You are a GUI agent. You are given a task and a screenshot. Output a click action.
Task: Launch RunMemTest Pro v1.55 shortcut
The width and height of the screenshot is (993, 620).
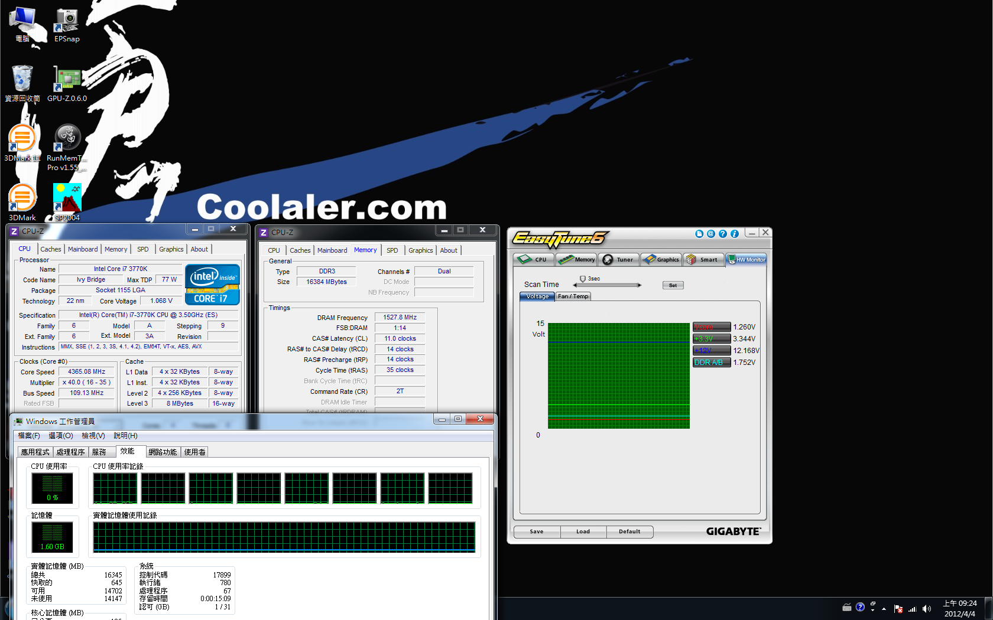67,148
